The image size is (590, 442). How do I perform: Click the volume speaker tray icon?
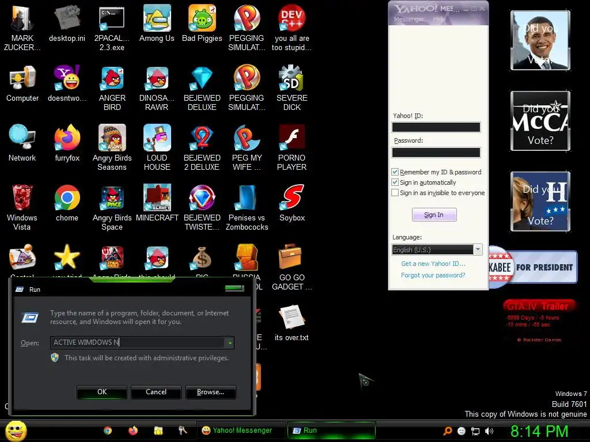[x=489, y=431]
